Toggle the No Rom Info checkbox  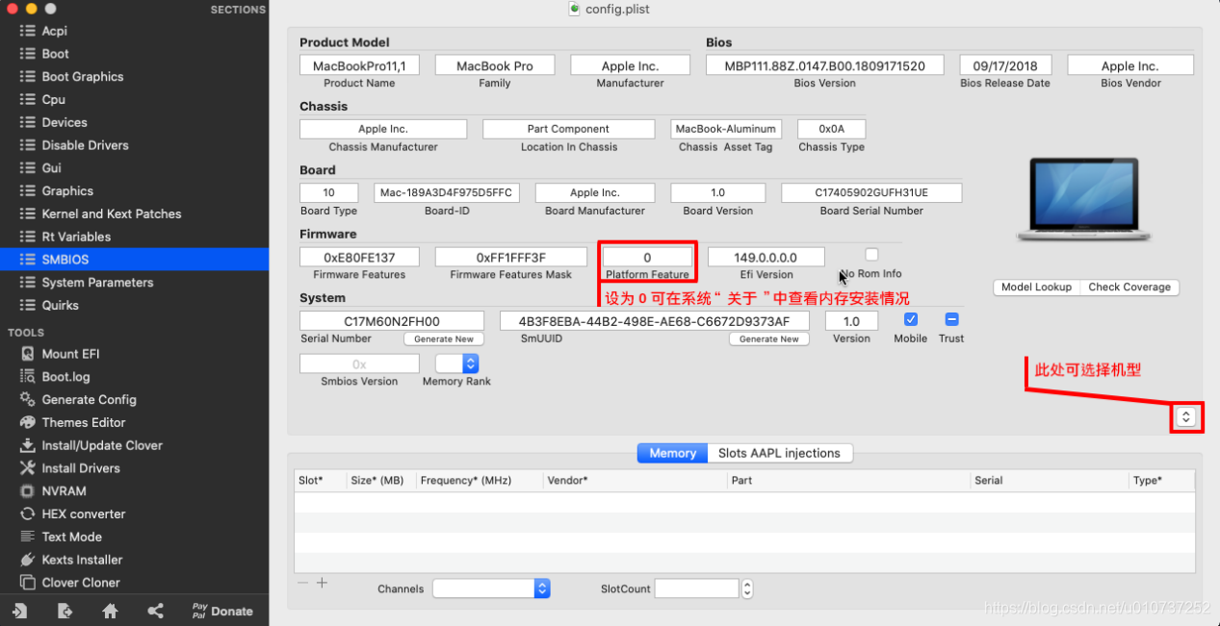(871, 255)
